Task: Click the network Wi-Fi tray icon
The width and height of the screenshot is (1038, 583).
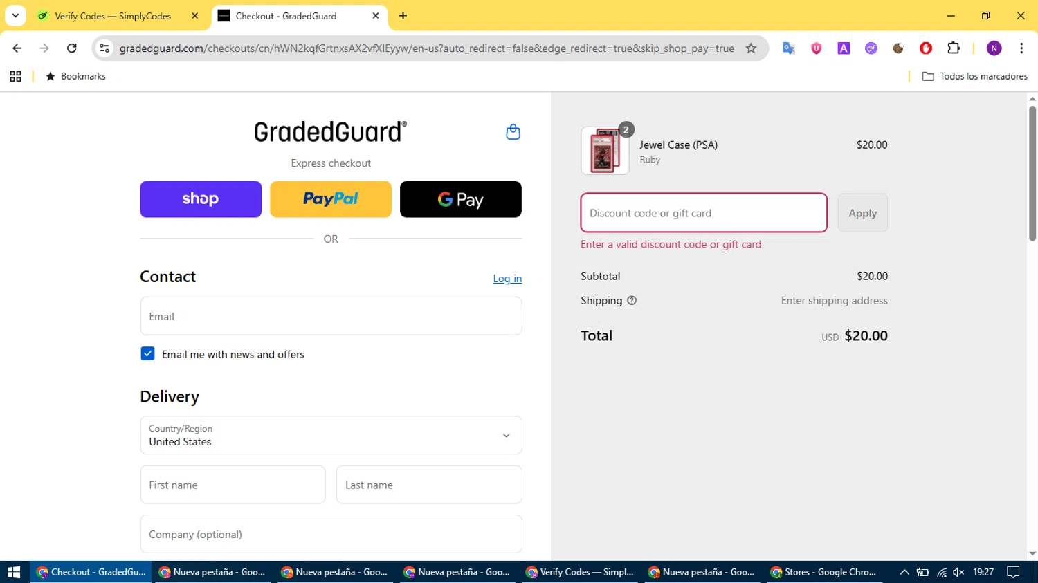Action: (942, 572)
